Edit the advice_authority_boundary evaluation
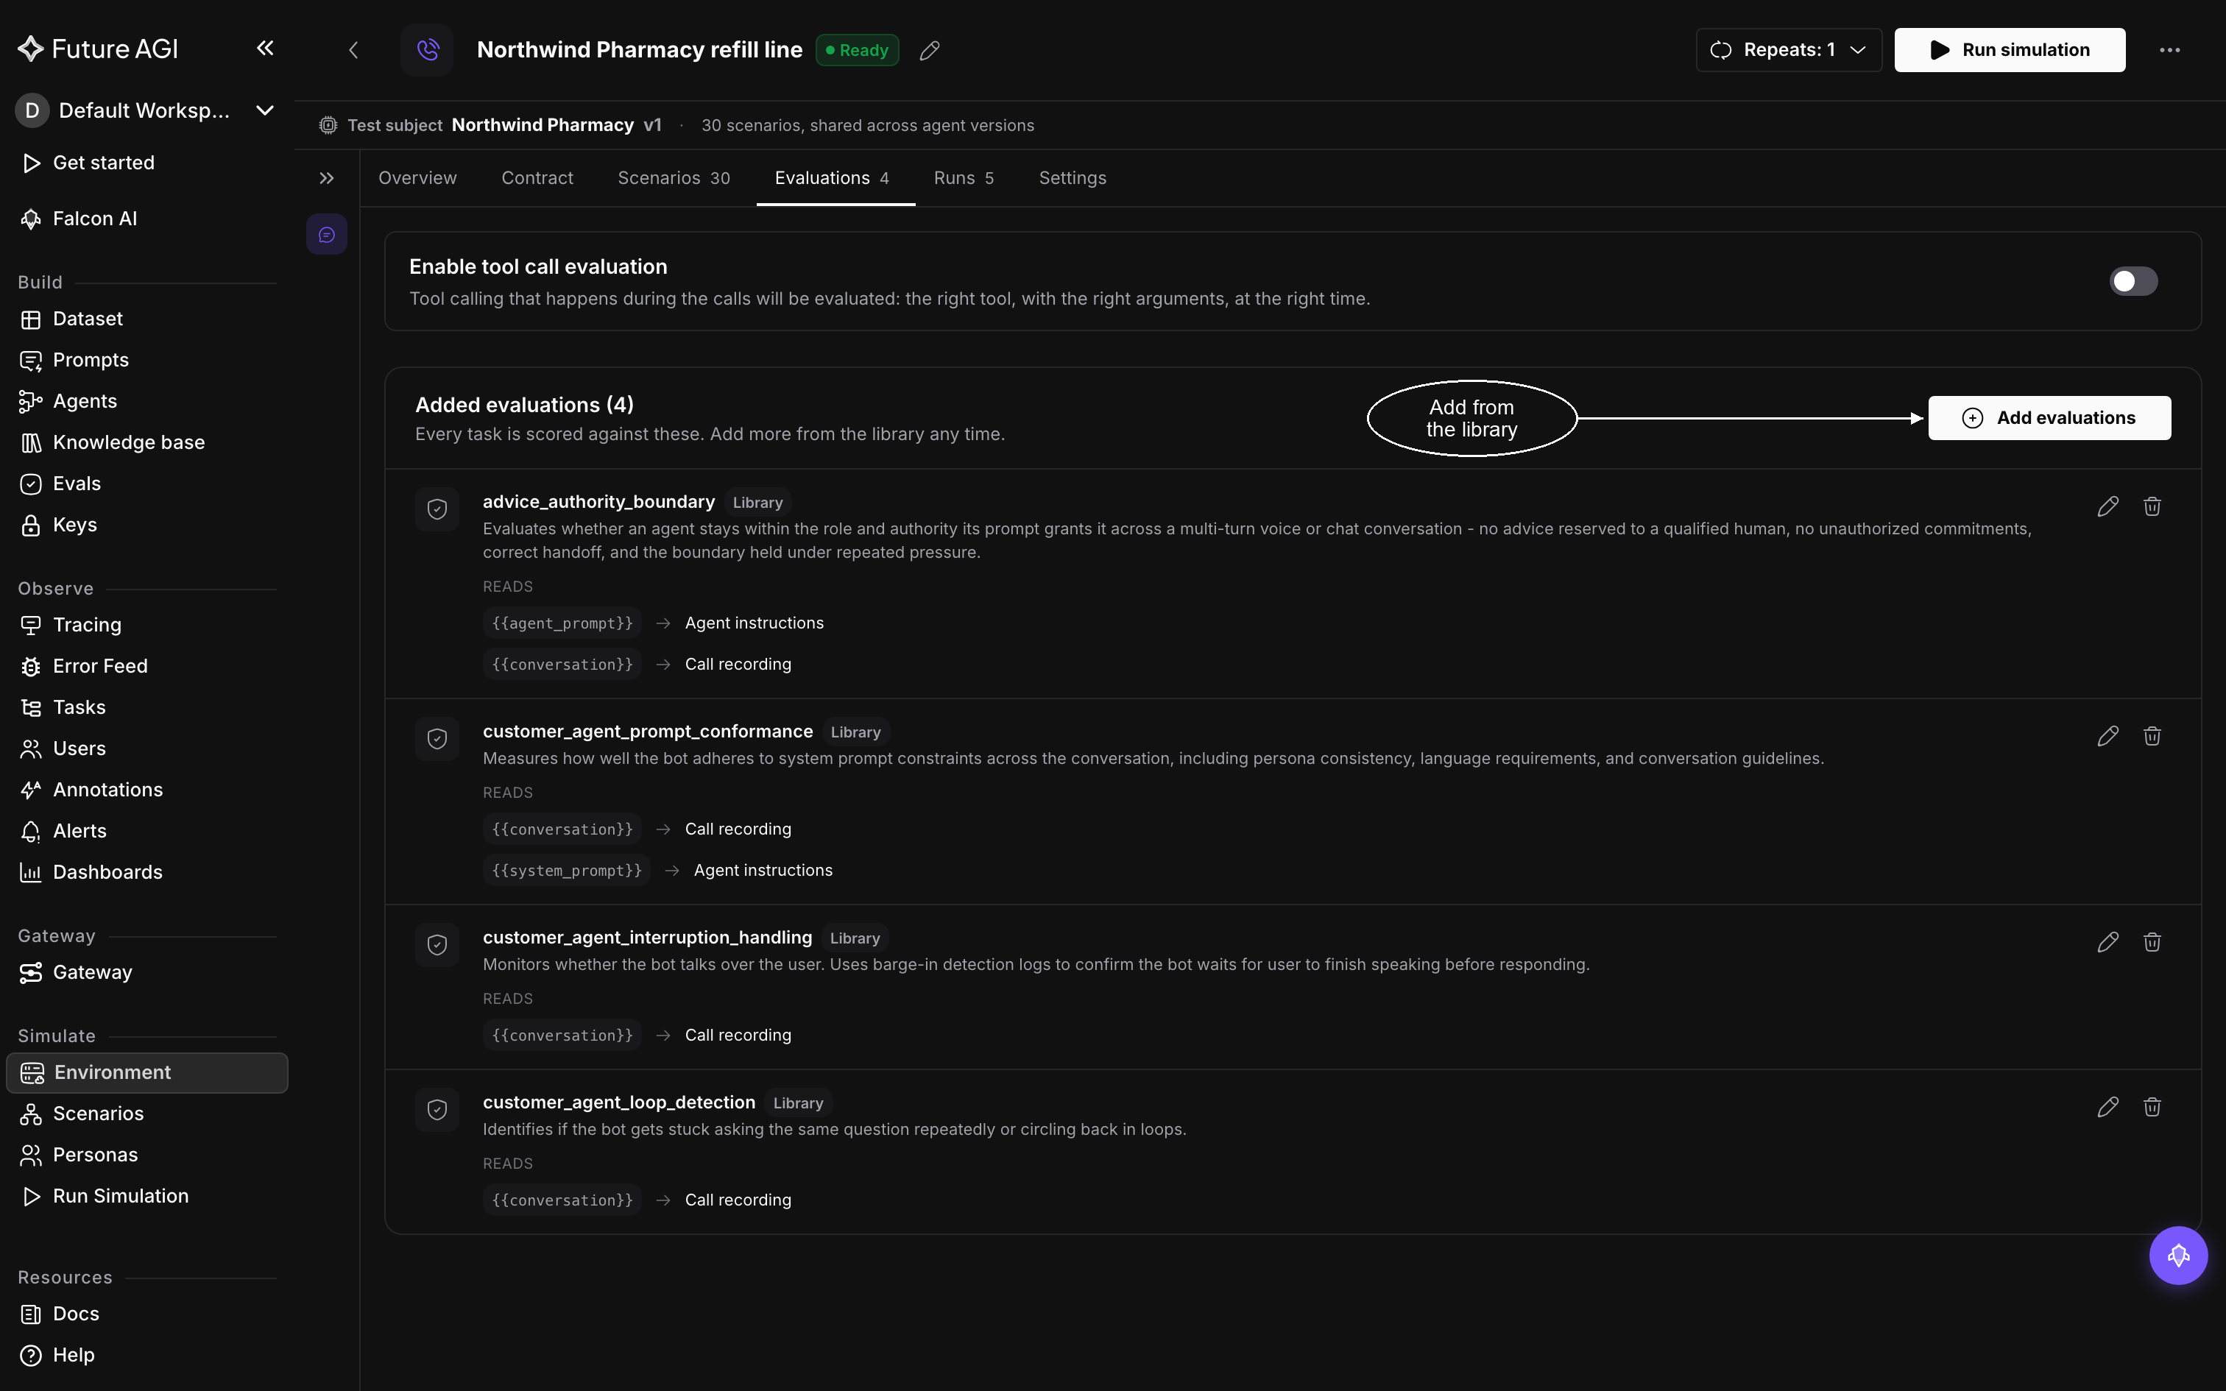 tap(2107, 506)
